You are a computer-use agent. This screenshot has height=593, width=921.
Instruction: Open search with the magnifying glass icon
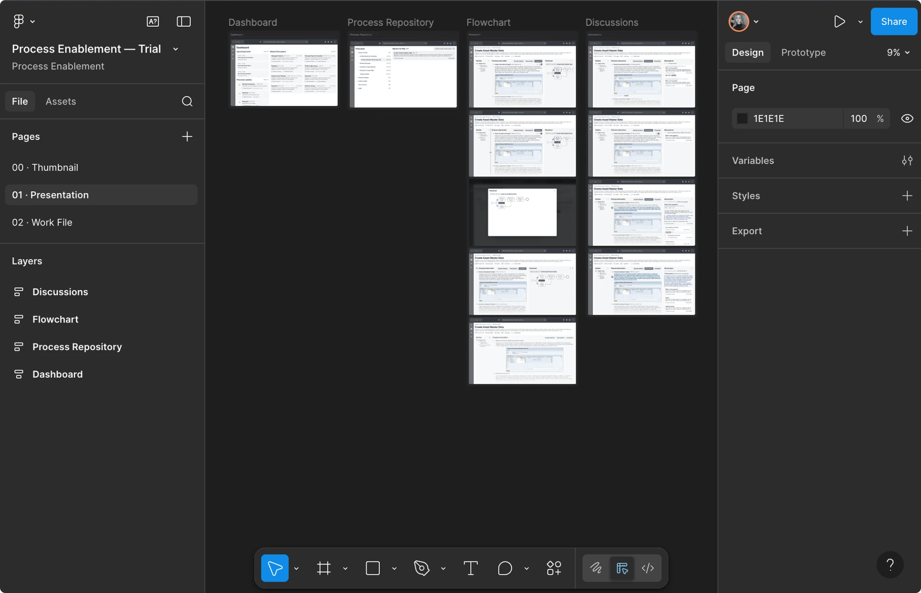tap(187, 101)
